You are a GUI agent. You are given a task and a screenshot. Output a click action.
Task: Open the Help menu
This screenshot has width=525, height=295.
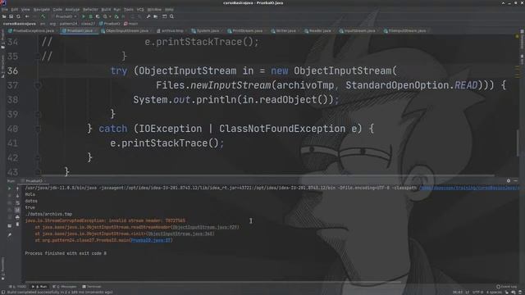click(169, 10)
